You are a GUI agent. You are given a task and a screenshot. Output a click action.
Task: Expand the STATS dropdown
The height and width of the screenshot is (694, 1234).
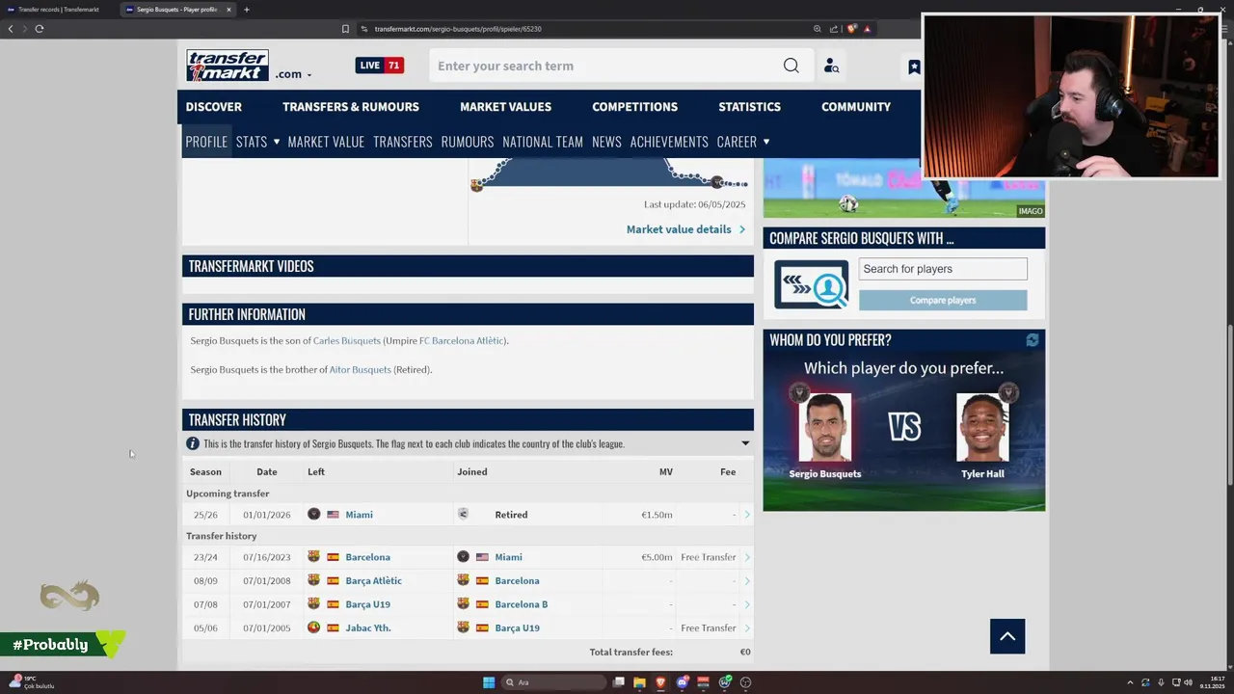257,142
